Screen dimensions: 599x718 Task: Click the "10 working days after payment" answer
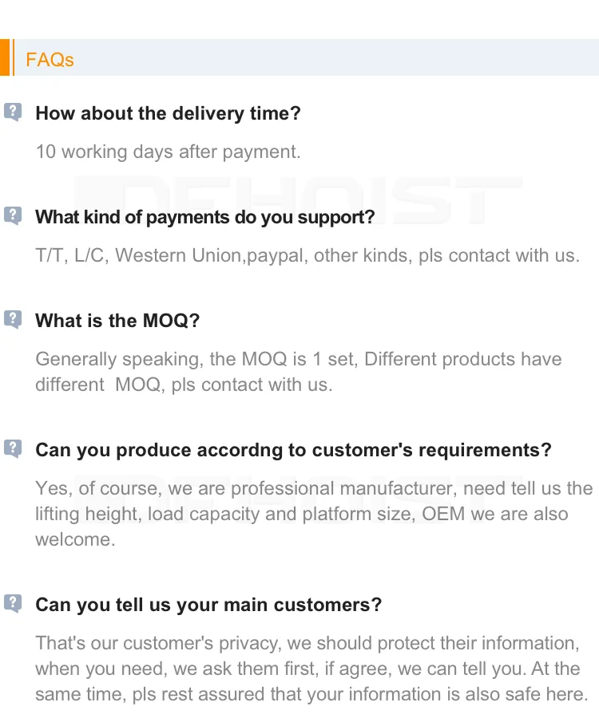click(168, 152)
